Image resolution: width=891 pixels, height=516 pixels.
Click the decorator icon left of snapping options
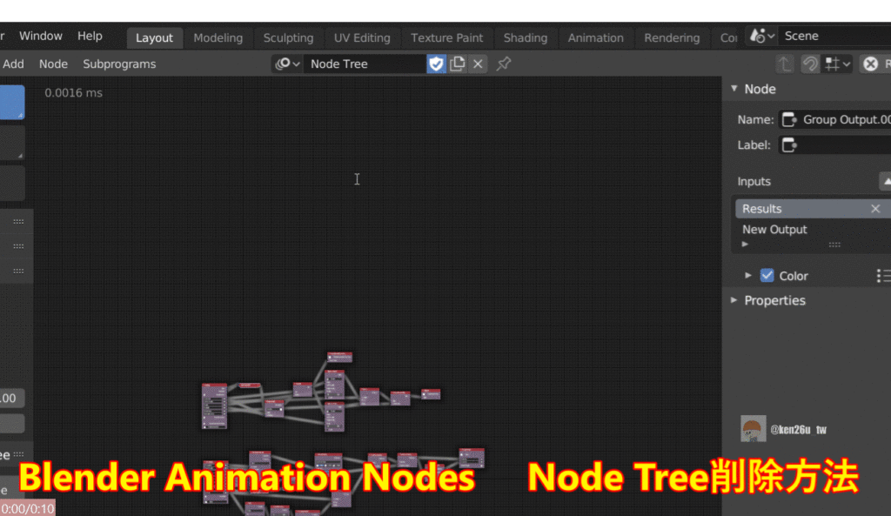tap(811, 64)
